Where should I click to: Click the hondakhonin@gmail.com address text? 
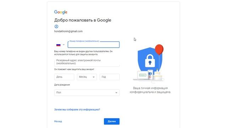[x=68, y=31]
